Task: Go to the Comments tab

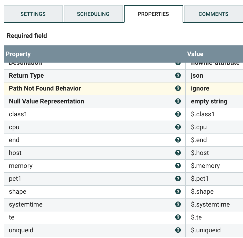Action: point(213,14)
